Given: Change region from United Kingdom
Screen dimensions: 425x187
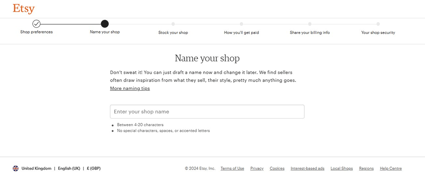Looking at the screenshot, I should point(36,168).
